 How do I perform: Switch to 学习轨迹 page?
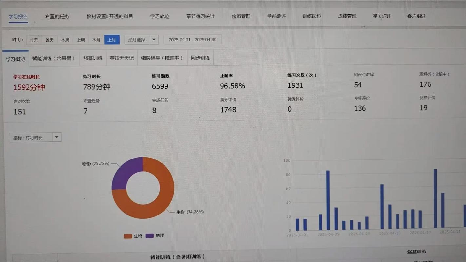pos(160,16)
